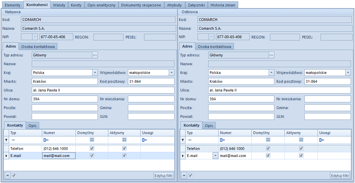Viewport: 355px width, 183px height.
Task: Clear the Odbiorca contacts filter with X
Action: tap(184, 175)
